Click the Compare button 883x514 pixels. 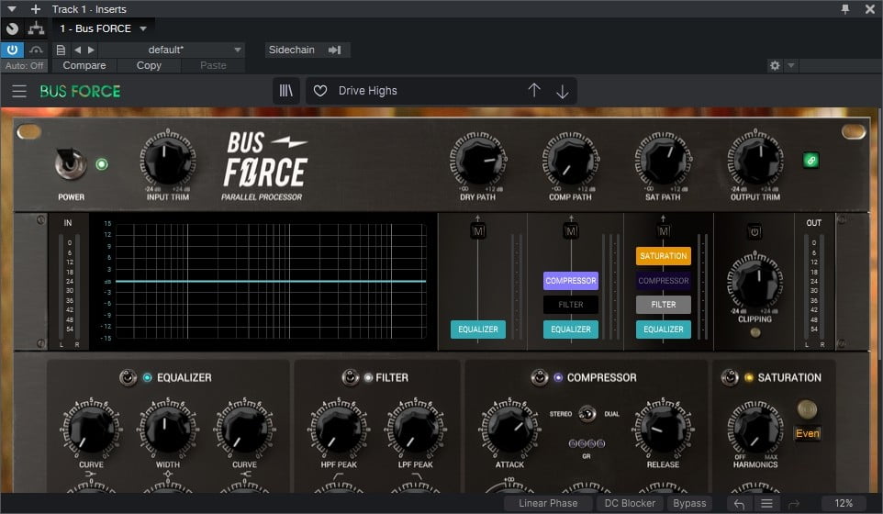point(84,65)
